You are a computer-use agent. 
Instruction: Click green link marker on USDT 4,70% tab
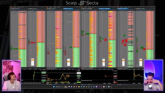[55, 9]
